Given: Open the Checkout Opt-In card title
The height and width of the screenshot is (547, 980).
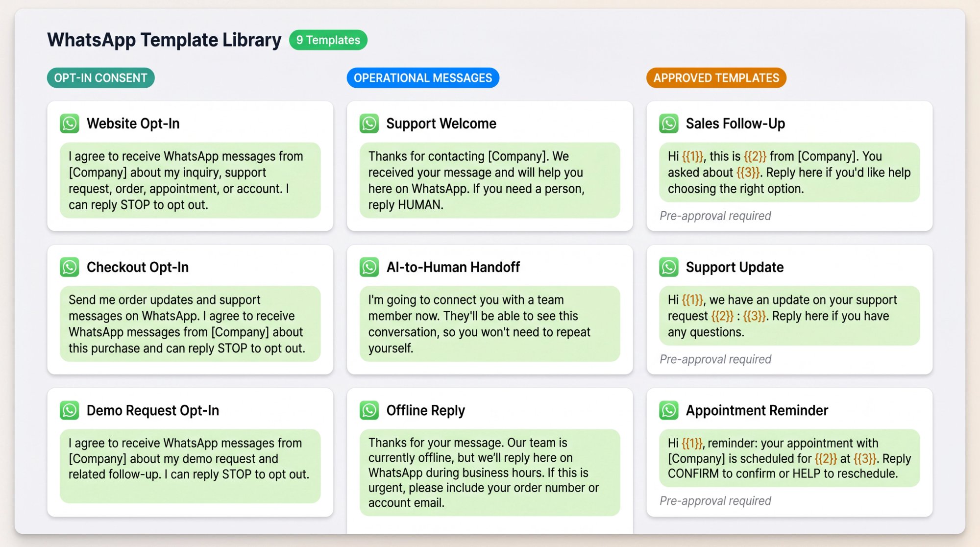Looking at the screenshot, I should [138, 267].
